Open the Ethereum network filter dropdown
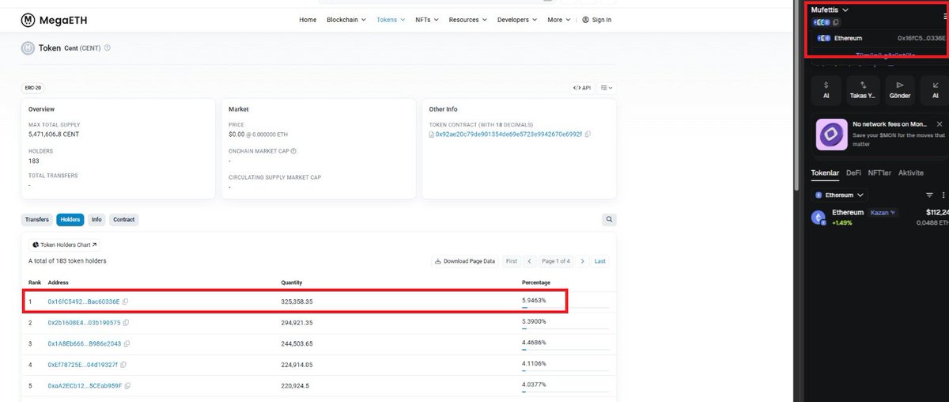The image size is (949, 402). pyautogui.click(x=840, y=195)
